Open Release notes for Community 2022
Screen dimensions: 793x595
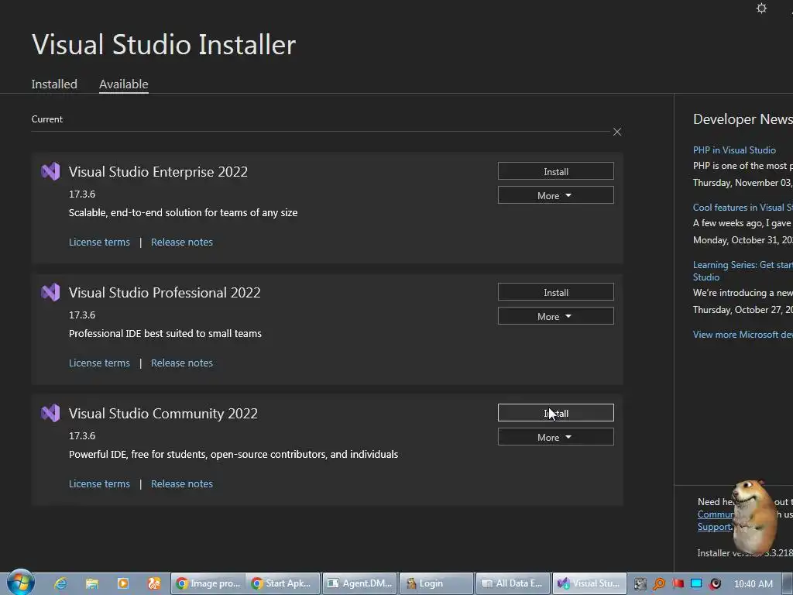point(181,483)
